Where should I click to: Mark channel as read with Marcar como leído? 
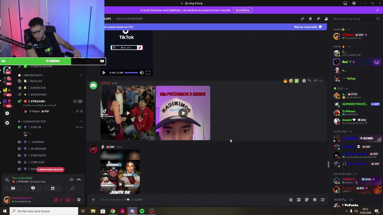tap(308, 27)
